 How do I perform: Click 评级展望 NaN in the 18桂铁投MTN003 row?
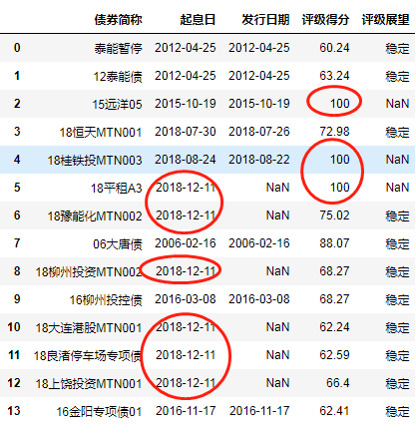[397, 160]
